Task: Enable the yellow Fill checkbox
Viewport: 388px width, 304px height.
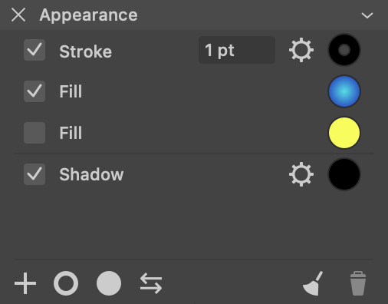Action: 35,133
